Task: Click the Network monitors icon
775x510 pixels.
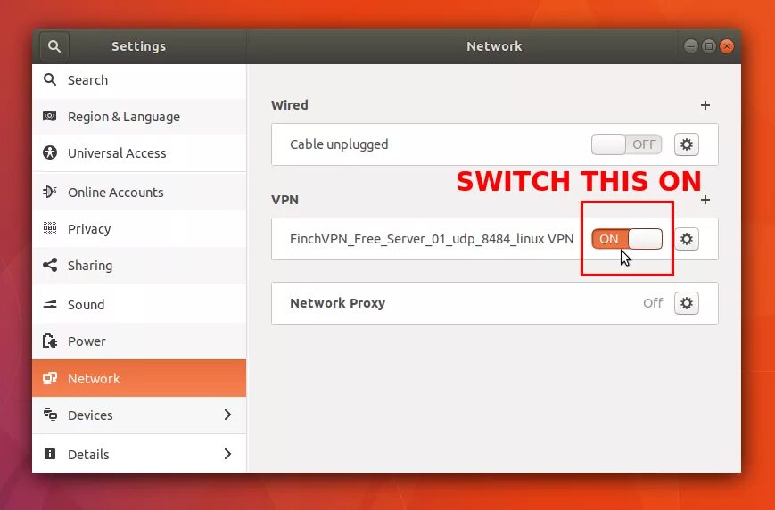Action: pos(50,379)
